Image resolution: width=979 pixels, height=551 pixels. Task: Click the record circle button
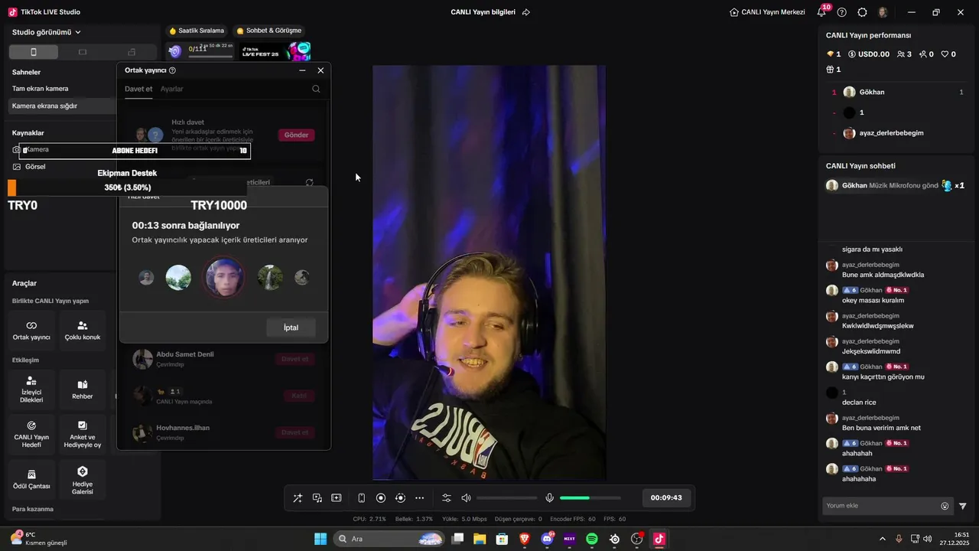coord(381,498)
